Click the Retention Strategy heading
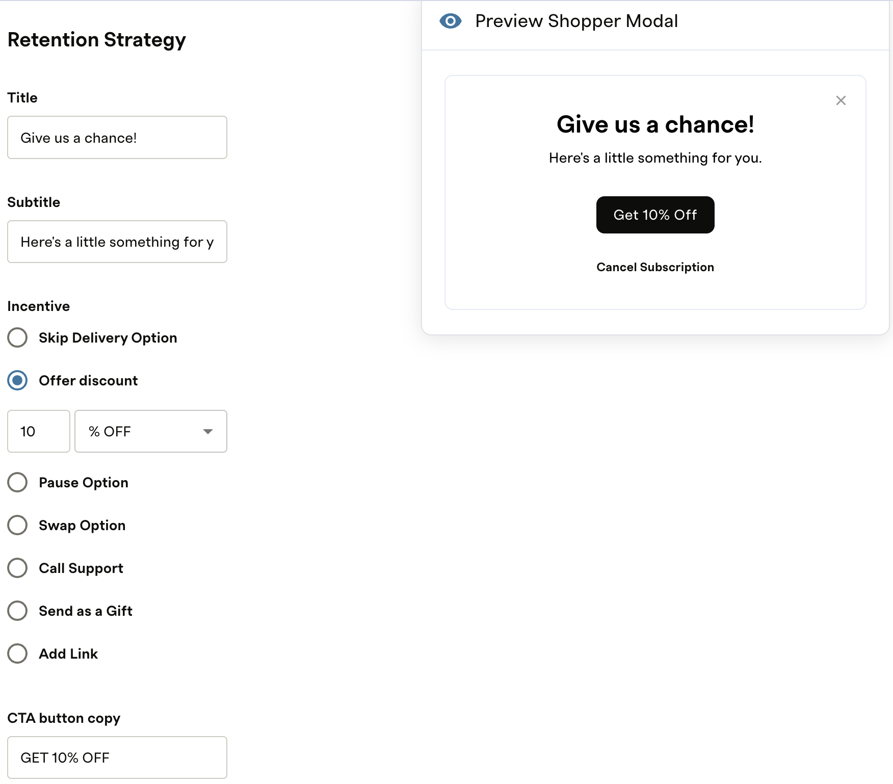Viewport: 893px width, 784px height. tap(97, 40)
